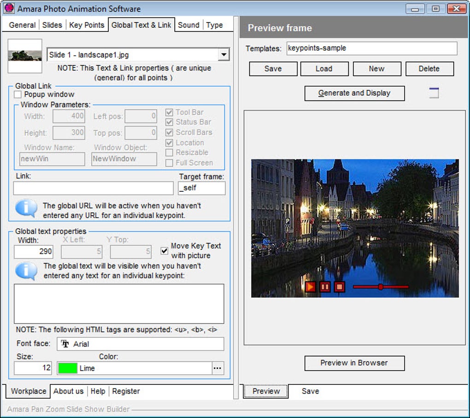Click the Window Name newWin field

click(52, 159)
